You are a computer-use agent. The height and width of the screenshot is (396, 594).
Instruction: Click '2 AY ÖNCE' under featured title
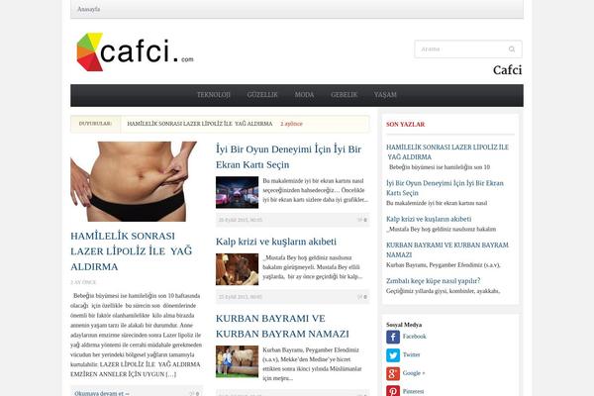(83, 282)
